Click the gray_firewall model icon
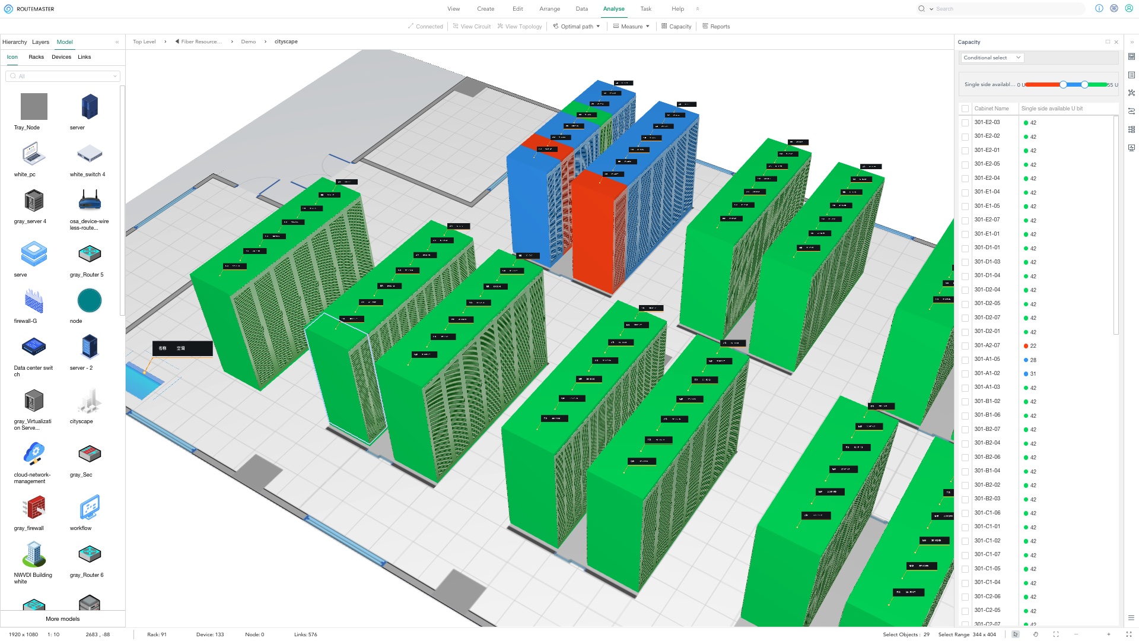The height and width of the screenshot is (641, 1139). 34,507
